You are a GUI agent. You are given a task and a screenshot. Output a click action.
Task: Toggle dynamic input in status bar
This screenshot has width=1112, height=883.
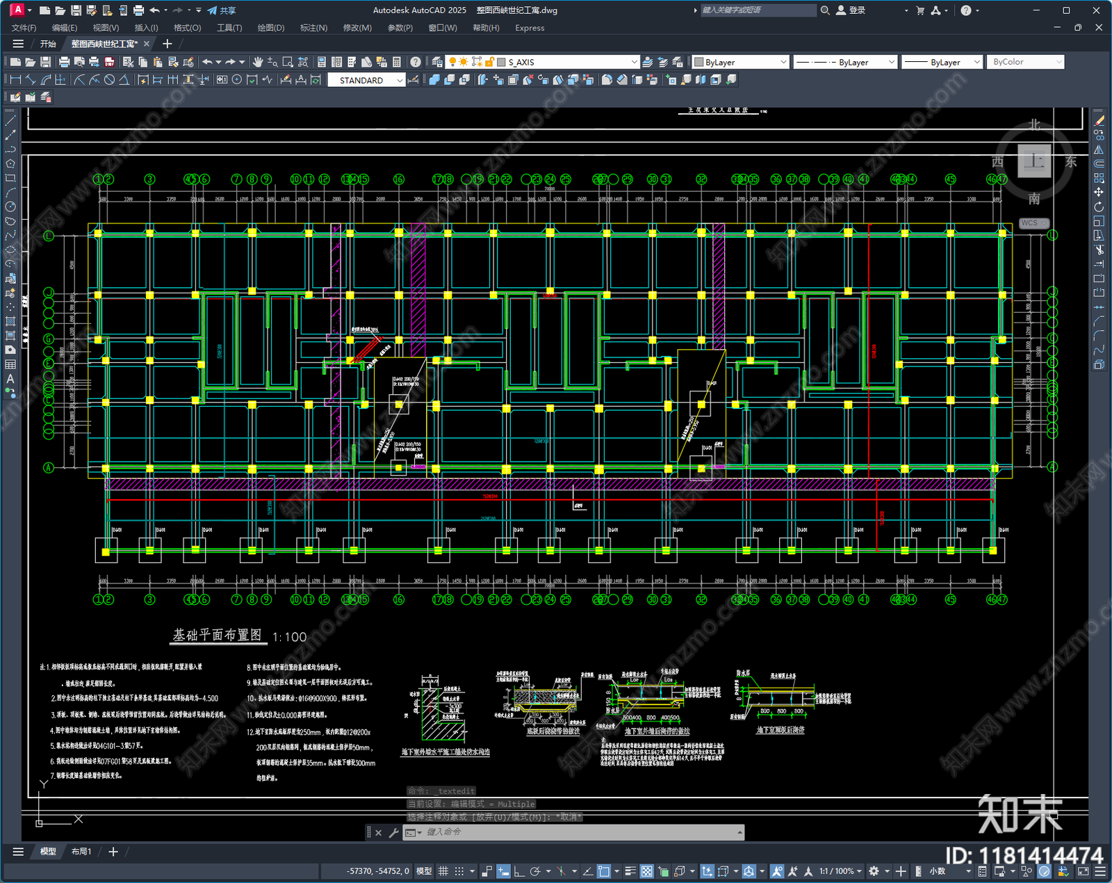pos(503,871)
